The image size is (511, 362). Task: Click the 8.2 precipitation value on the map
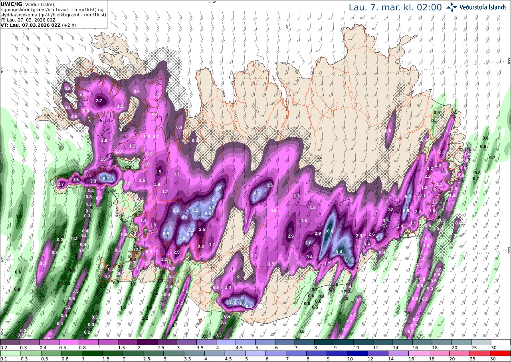[x=106, y=179]
